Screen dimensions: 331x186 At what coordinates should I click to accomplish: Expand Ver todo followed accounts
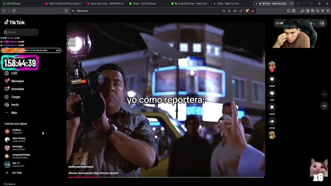click(17, 173)
